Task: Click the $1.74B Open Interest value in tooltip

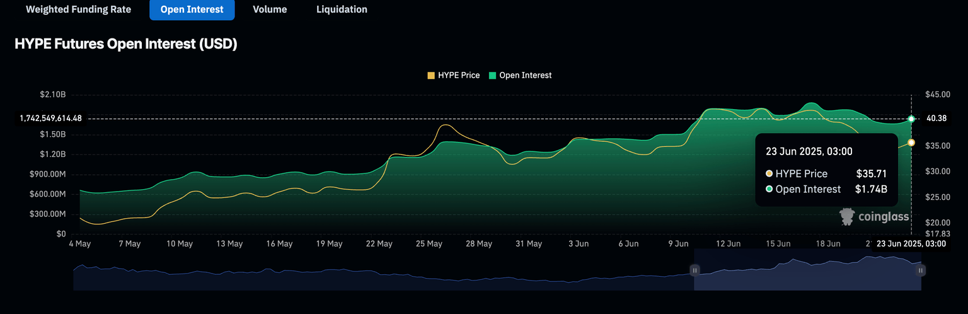Action: point(871,189)
